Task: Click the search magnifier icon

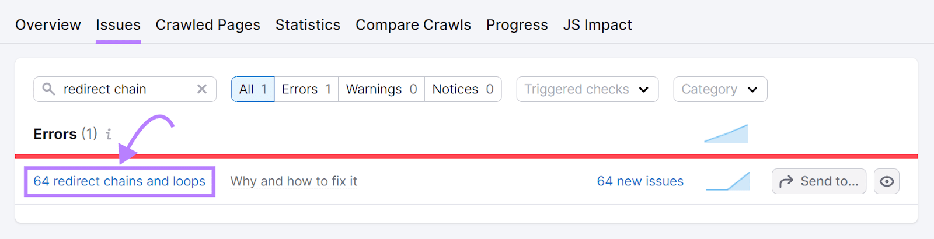Action: [49, 89]
